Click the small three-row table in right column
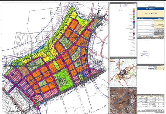Viewport: 166px width, 114px height. 151,67
